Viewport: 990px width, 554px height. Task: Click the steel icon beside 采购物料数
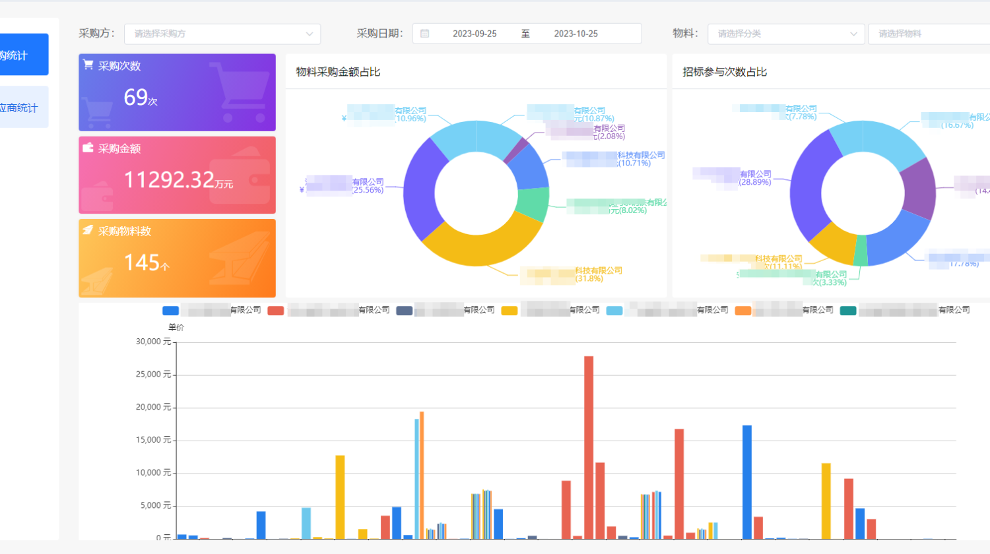(x=88, y=230)
